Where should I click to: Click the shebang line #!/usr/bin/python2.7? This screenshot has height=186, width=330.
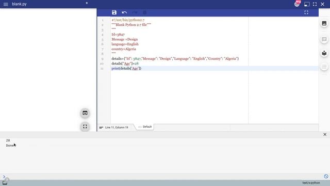pos(128,20)
